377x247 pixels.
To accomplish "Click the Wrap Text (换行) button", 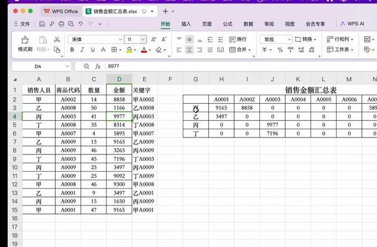I will (238, 39).
